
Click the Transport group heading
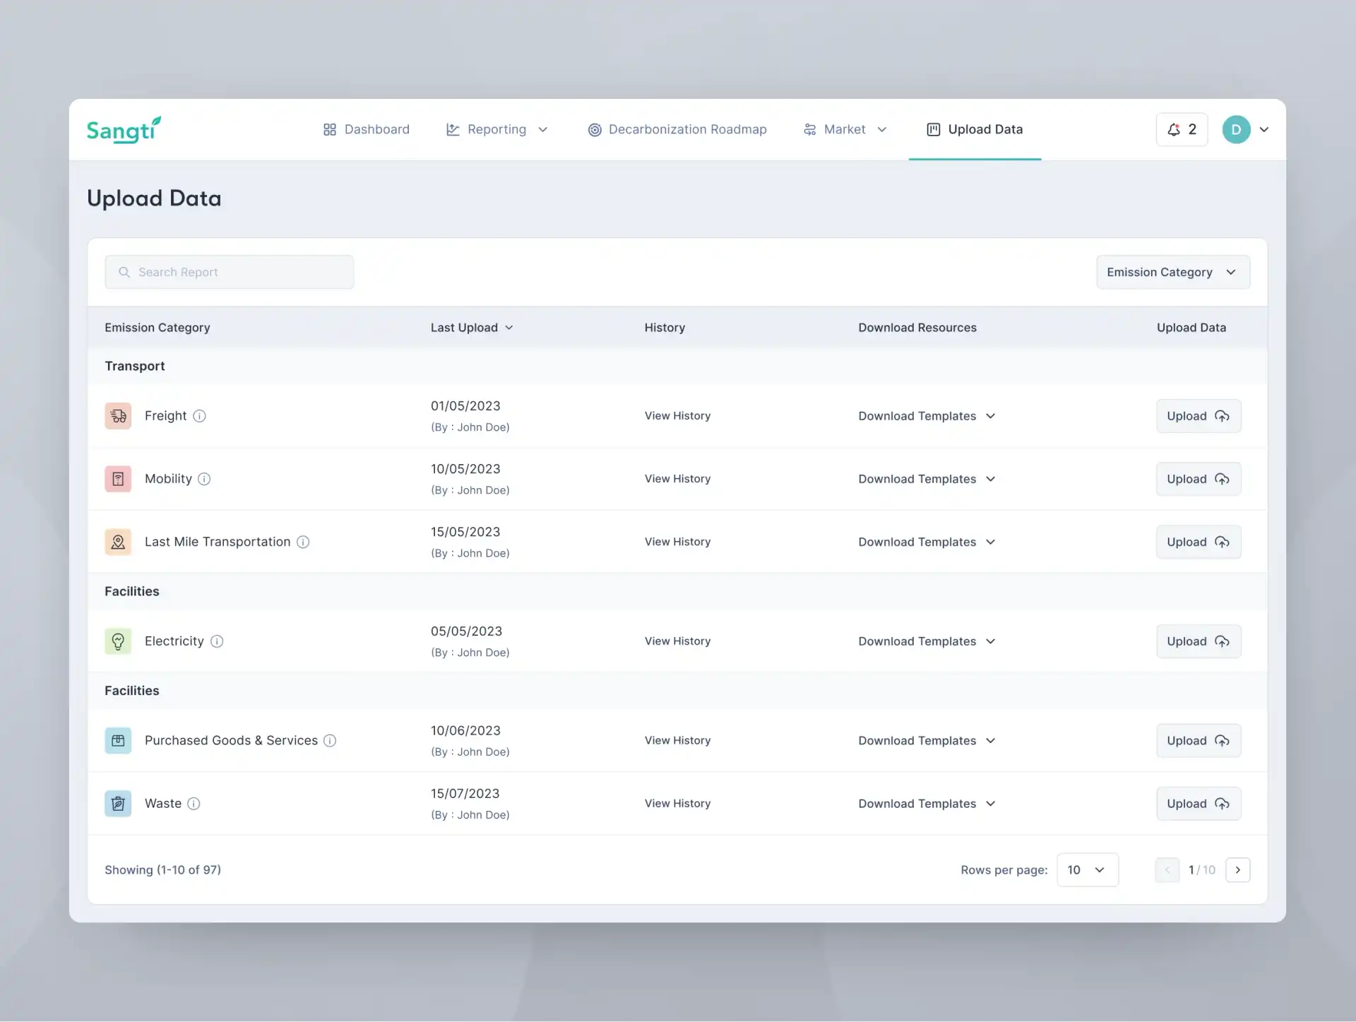pyautogui.click(x=135, y=366)
